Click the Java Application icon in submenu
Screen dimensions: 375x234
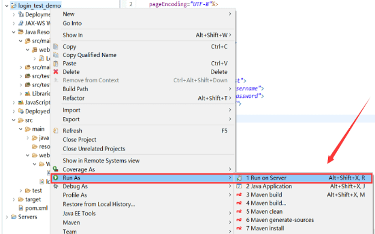click(x=239, y=186)
